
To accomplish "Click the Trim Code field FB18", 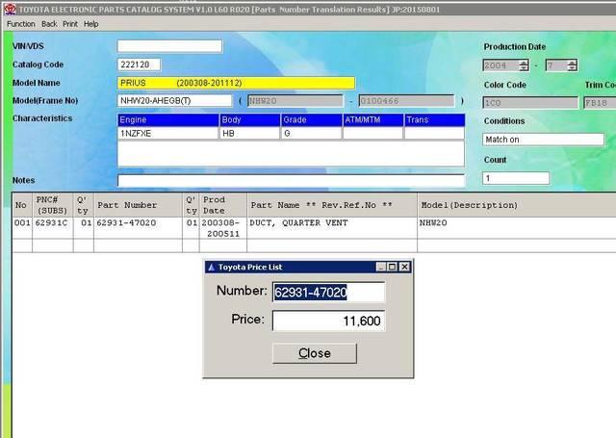I will [600, 103].
